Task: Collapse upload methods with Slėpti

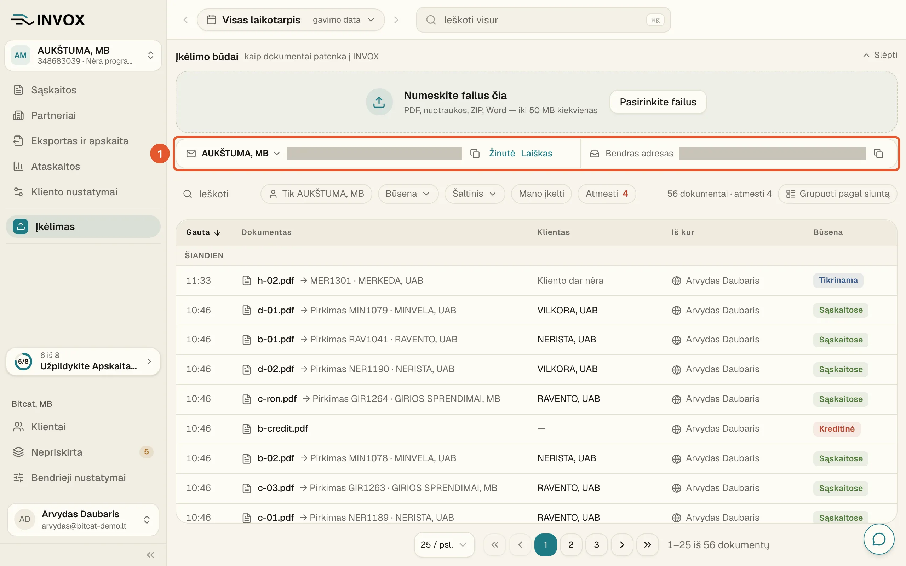Action: 880,56
